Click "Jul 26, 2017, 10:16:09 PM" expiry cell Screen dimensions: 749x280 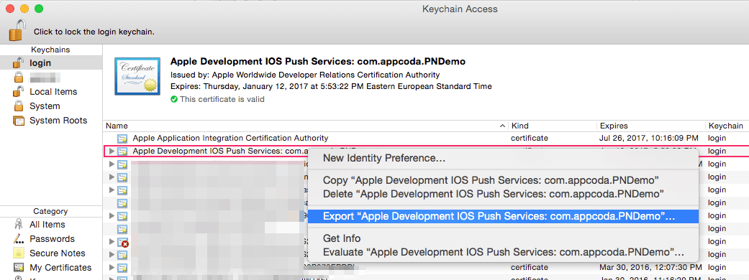point(649,139)
